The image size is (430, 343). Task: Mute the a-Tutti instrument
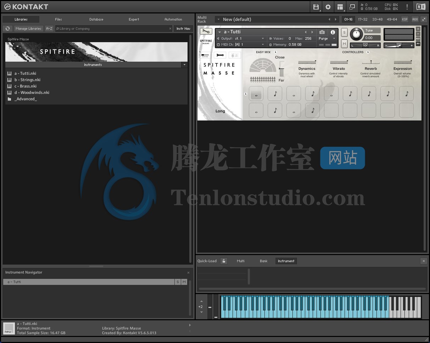pos(344,43)
